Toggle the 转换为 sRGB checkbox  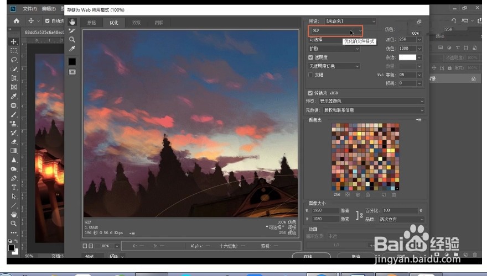click(x=310, y=93)
